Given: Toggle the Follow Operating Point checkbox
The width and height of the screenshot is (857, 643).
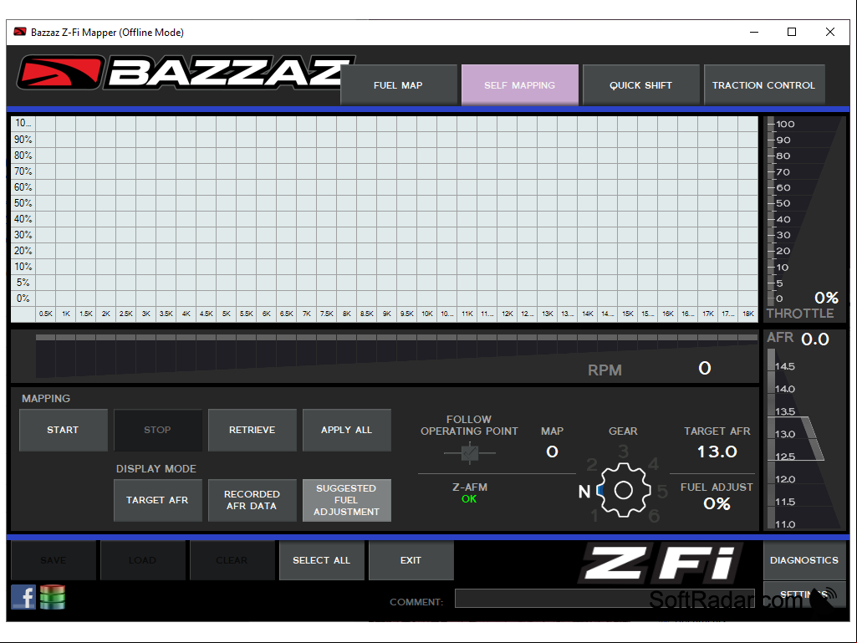Looking at the screenshot, I should pos(470,452).
